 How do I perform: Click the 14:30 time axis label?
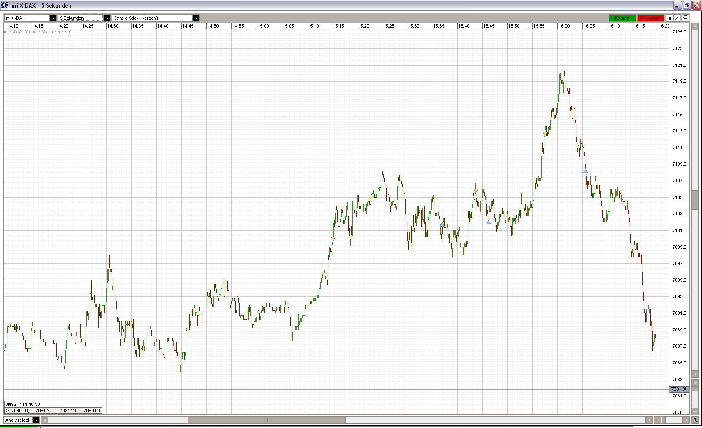[113, 26]
